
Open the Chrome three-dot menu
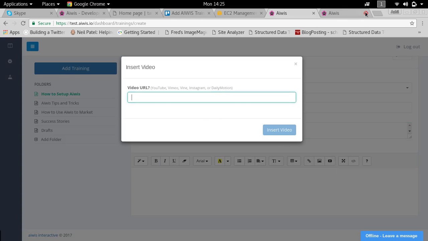click(422, 23)
